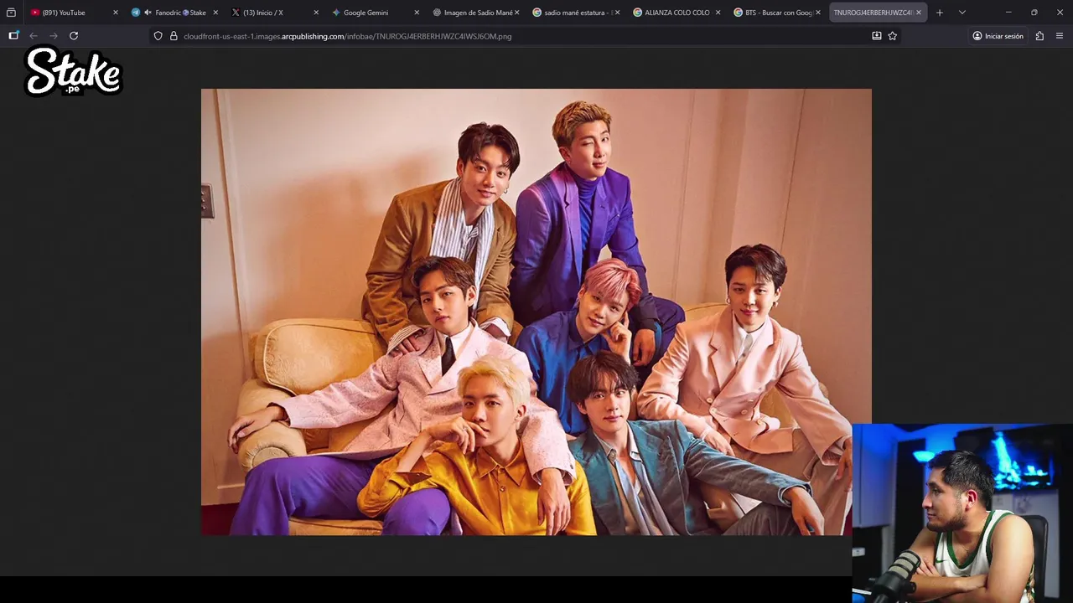
Task: Switch to the (13) Inicio / X tab
Action: [x=274, y=13]
